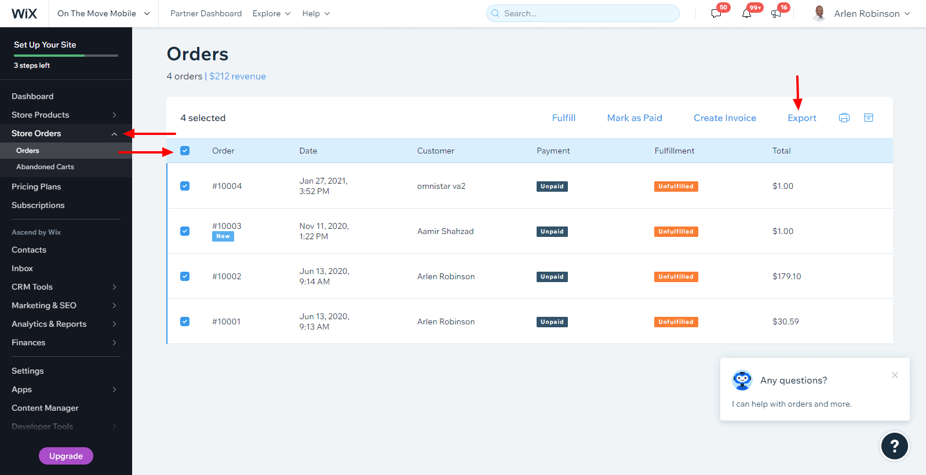The width and height of the screenshot is (926, 475).
Task: Select Orders in the sidebar submenu
Action: coord(28,151)
